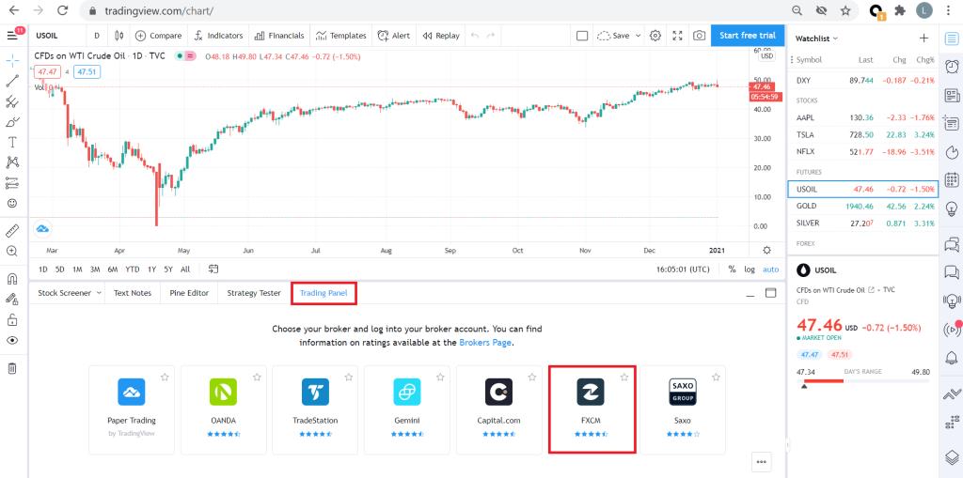Viewport: 963px width, 478px height.
Task: Open the emoji icons tool
Action: point(12,203)
